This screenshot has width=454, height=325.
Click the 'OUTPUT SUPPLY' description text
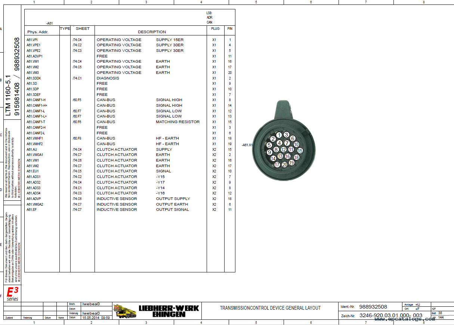click(x=173, y=199)
